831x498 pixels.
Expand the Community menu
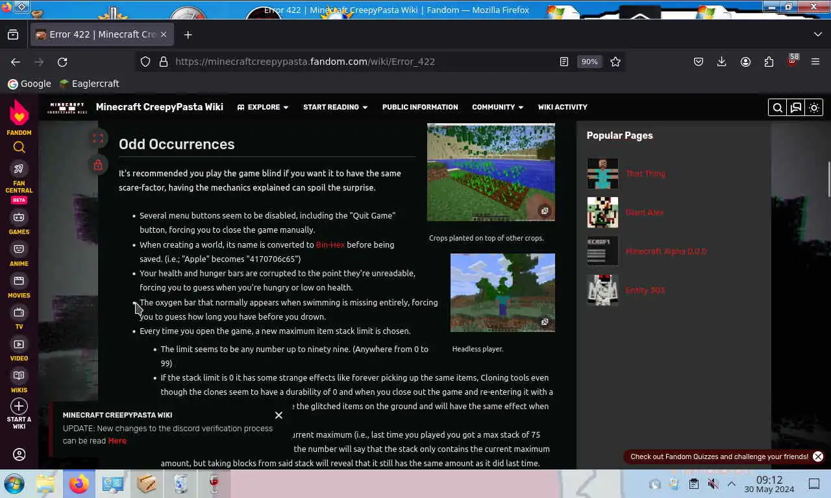point(497,107)
